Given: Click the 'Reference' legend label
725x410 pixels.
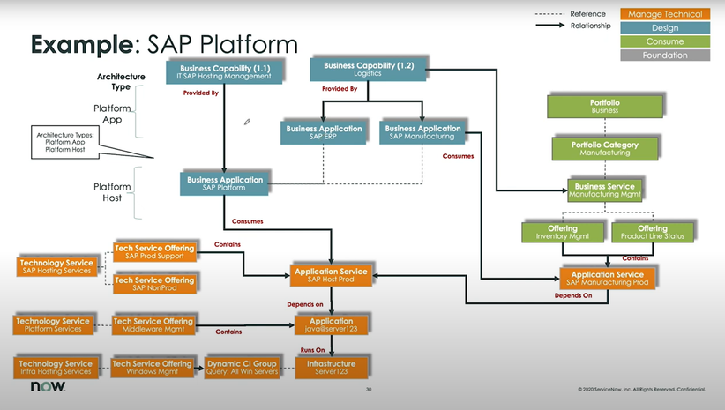Looking at the screenshot, I should click(x=587, y=14).
